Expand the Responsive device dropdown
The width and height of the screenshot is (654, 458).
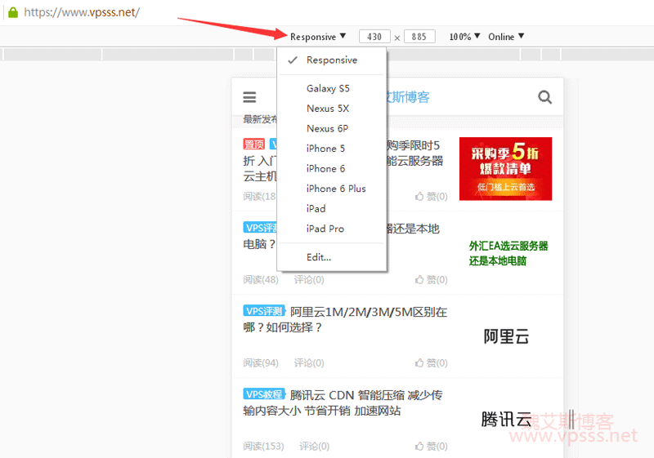click(318, 37)
